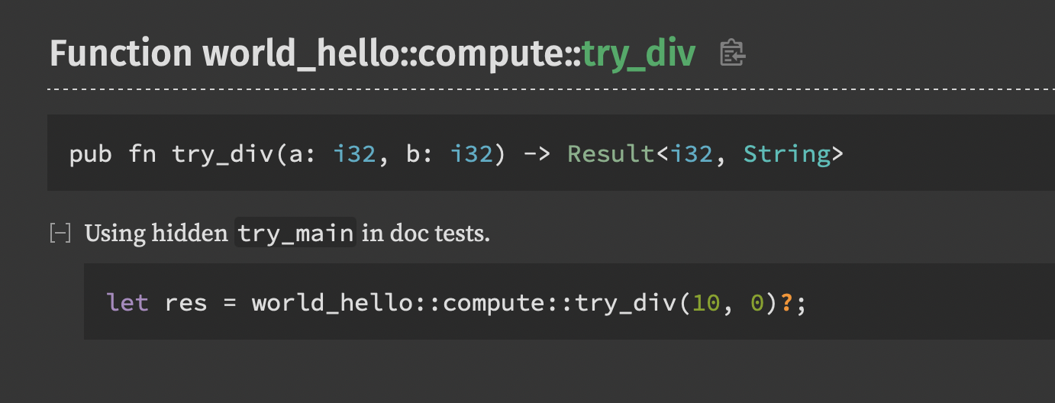Click the let keyword in the example

tap(127, 303)
